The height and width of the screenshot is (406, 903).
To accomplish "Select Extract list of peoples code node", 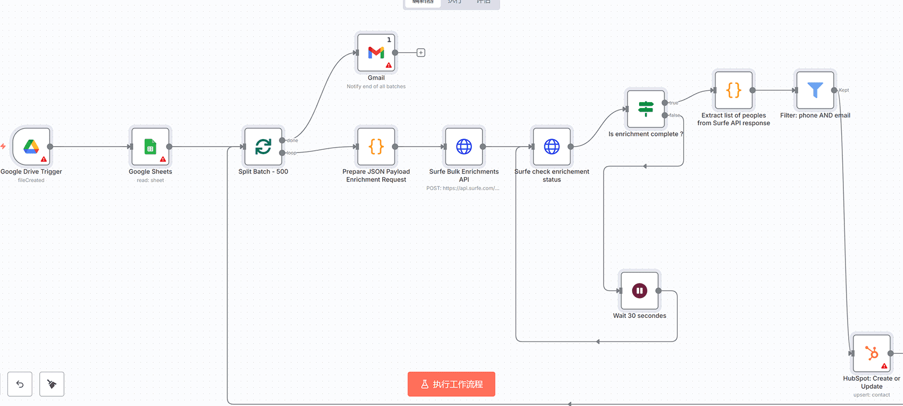I will pos(733,90).
